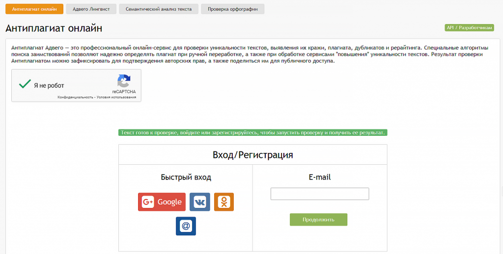Sign in with the Google button
Screen dimensions: 503x254
[162, 202]
